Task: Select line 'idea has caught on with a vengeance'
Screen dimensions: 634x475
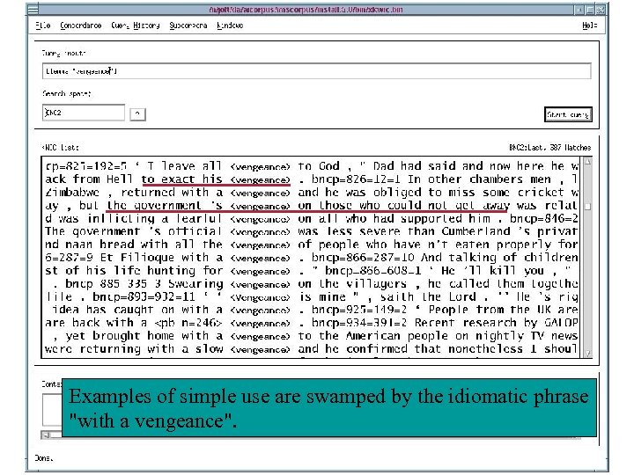Action: [312, 310]
